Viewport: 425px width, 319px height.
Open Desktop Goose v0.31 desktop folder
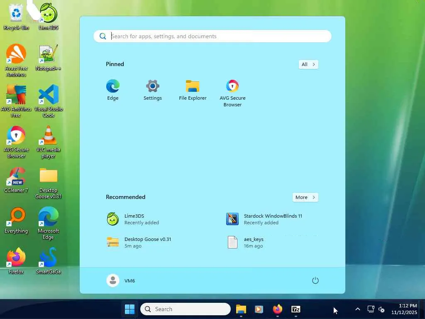coord(48,183)
